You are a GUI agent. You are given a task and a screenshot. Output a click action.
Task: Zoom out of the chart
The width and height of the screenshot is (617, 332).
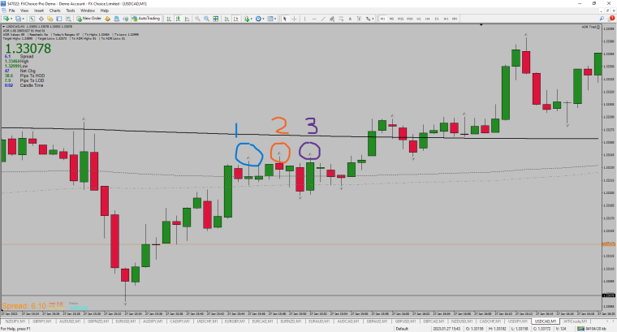coord(206,19)
